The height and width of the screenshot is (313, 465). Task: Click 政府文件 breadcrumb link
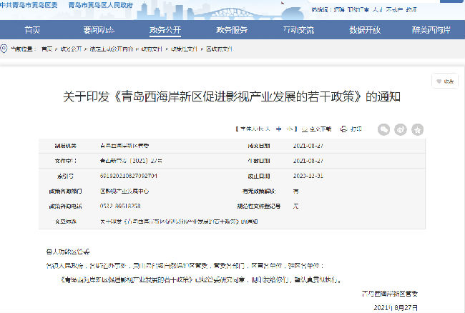(x=152, y=49)
